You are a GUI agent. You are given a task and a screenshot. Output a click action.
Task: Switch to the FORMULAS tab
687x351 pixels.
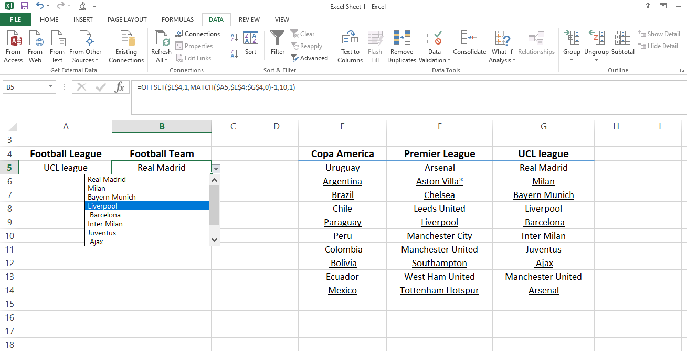177,20
